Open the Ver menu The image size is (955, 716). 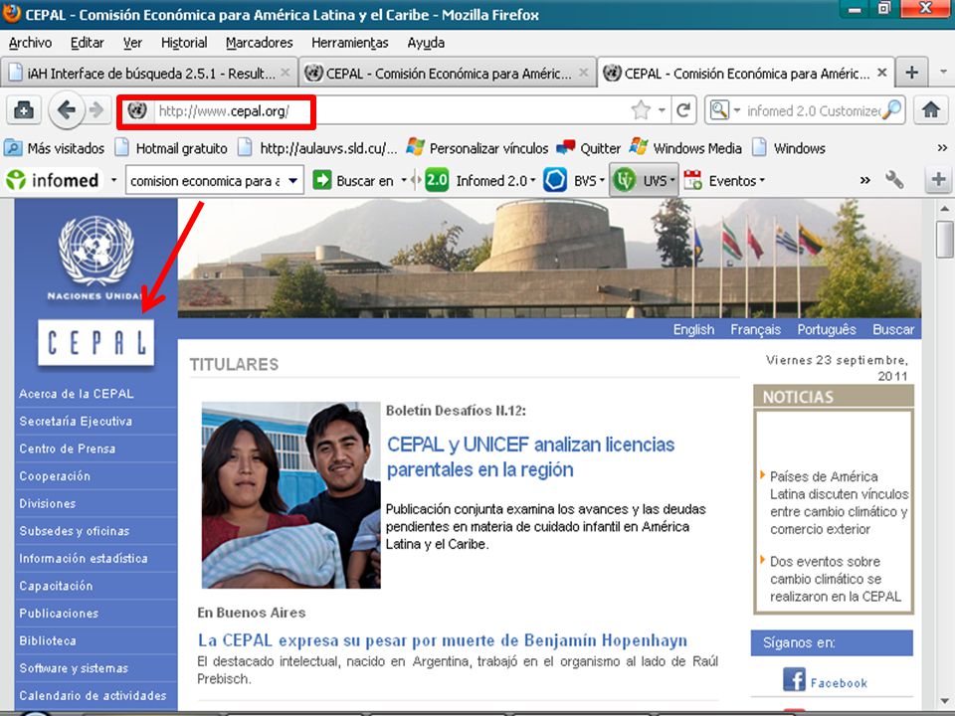point(132,43)
